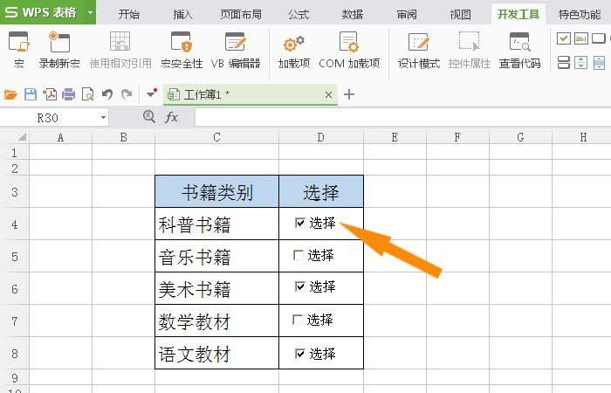This screenshot has width=611, height=393.
Task: Insert checkbox control from ribbon
Action: click(x=564, y=38)
